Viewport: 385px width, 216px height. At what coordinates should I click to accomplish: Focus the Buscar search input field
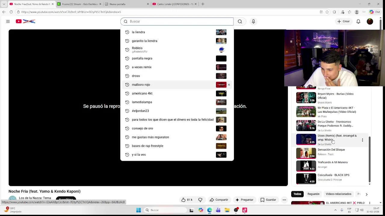tap(177, 21)
